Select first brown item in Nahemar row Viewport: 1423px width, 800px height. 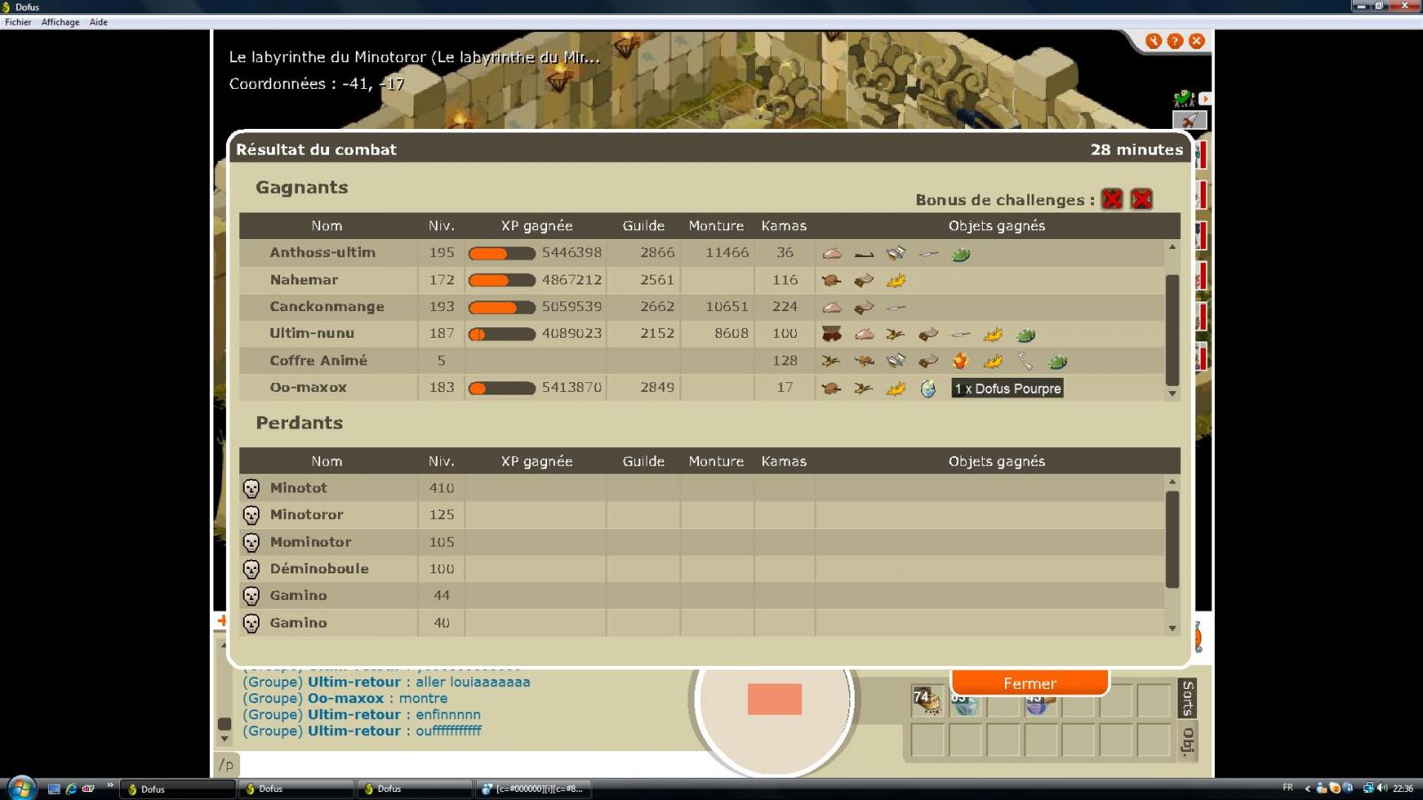click(832, 281)
